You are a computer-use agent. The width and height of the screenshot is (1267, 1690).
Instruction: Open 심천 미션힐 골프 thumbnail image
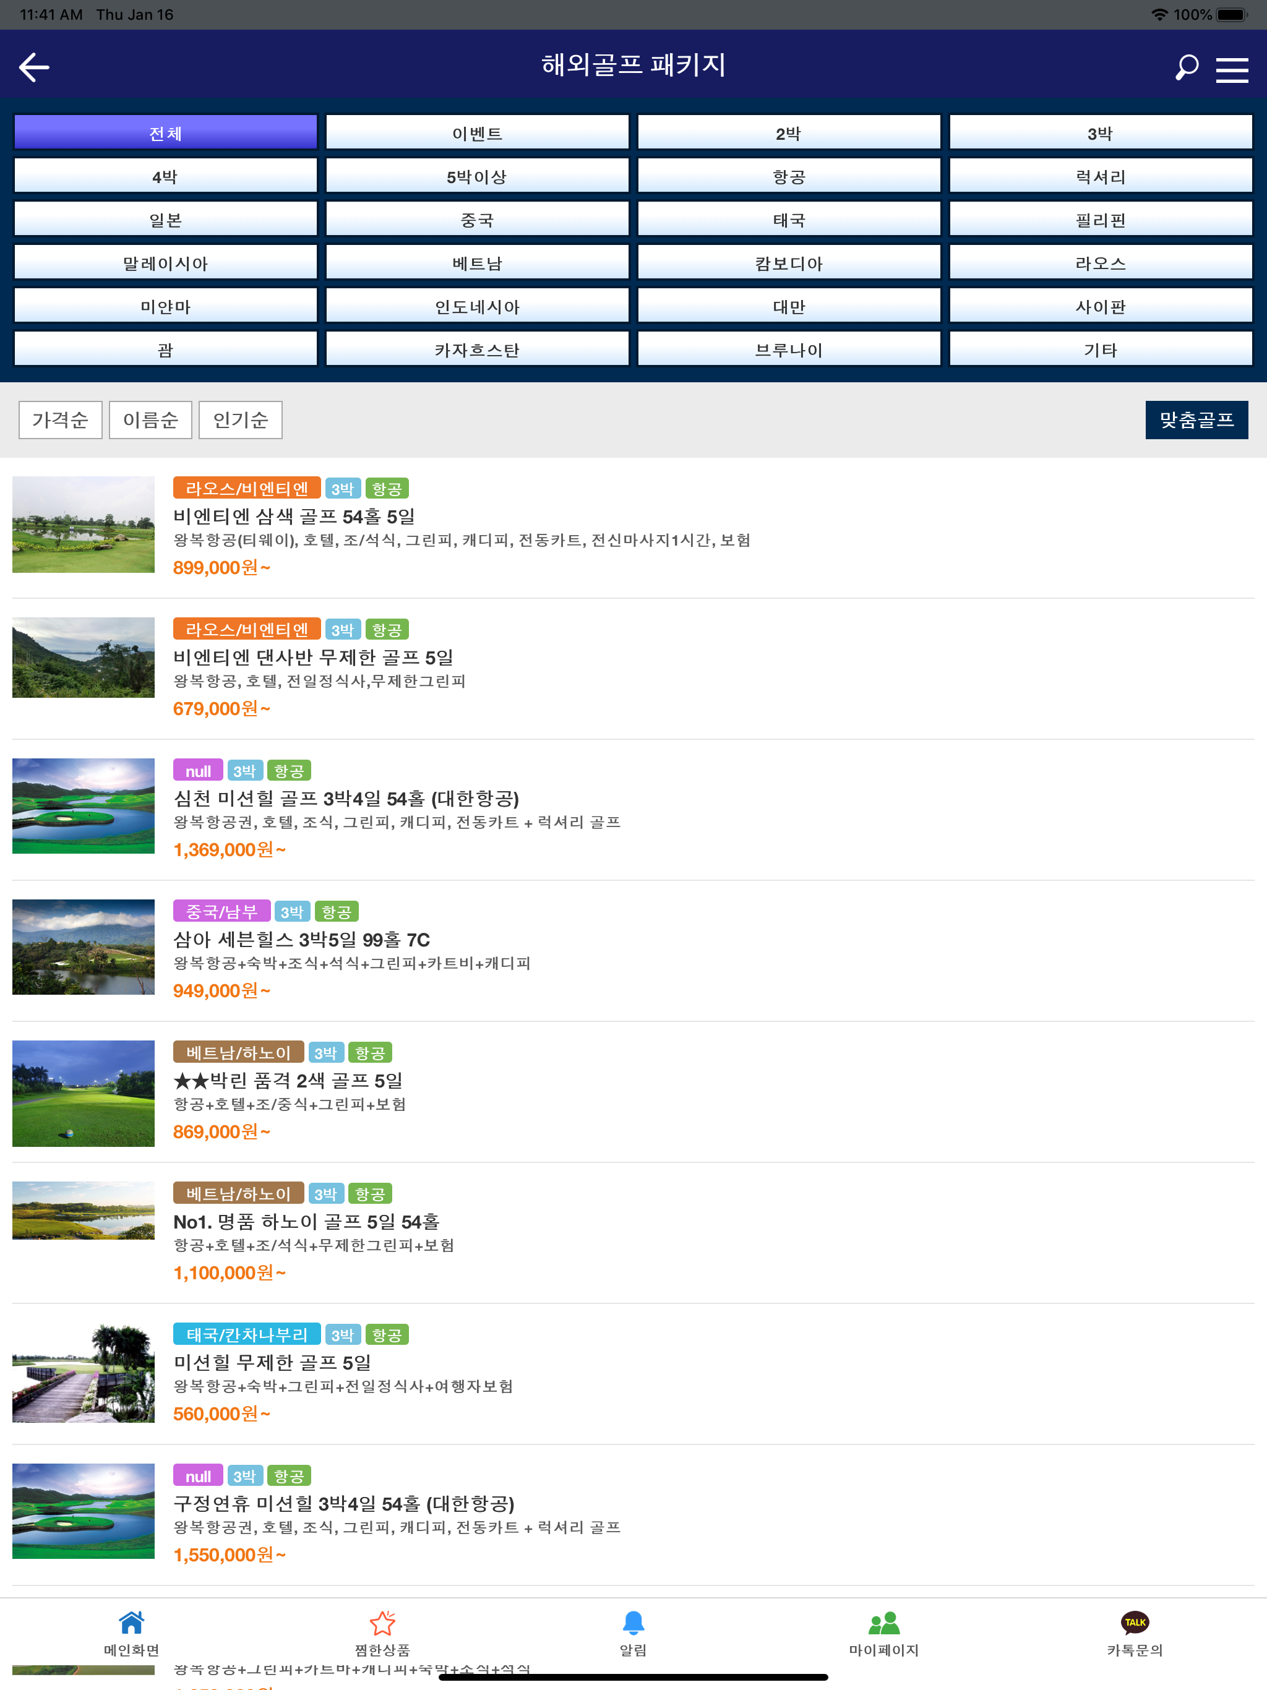(84, 805)
